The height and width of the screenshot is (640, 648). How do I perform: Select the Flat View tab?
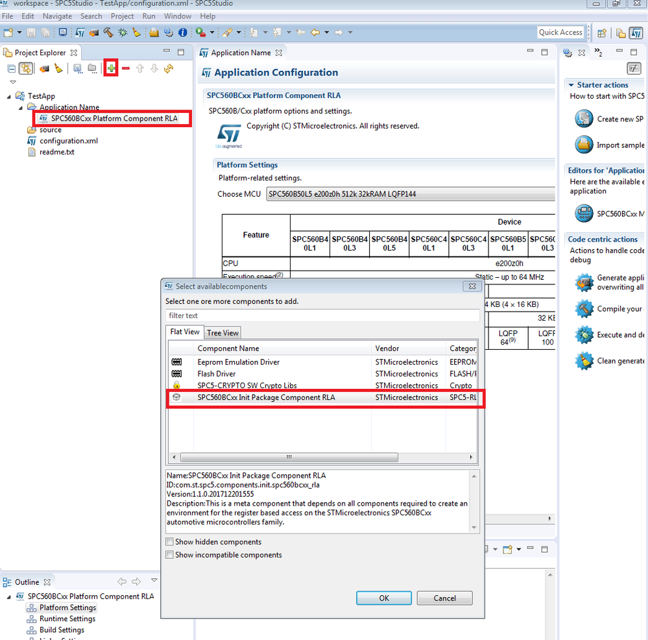pos(185,332)
